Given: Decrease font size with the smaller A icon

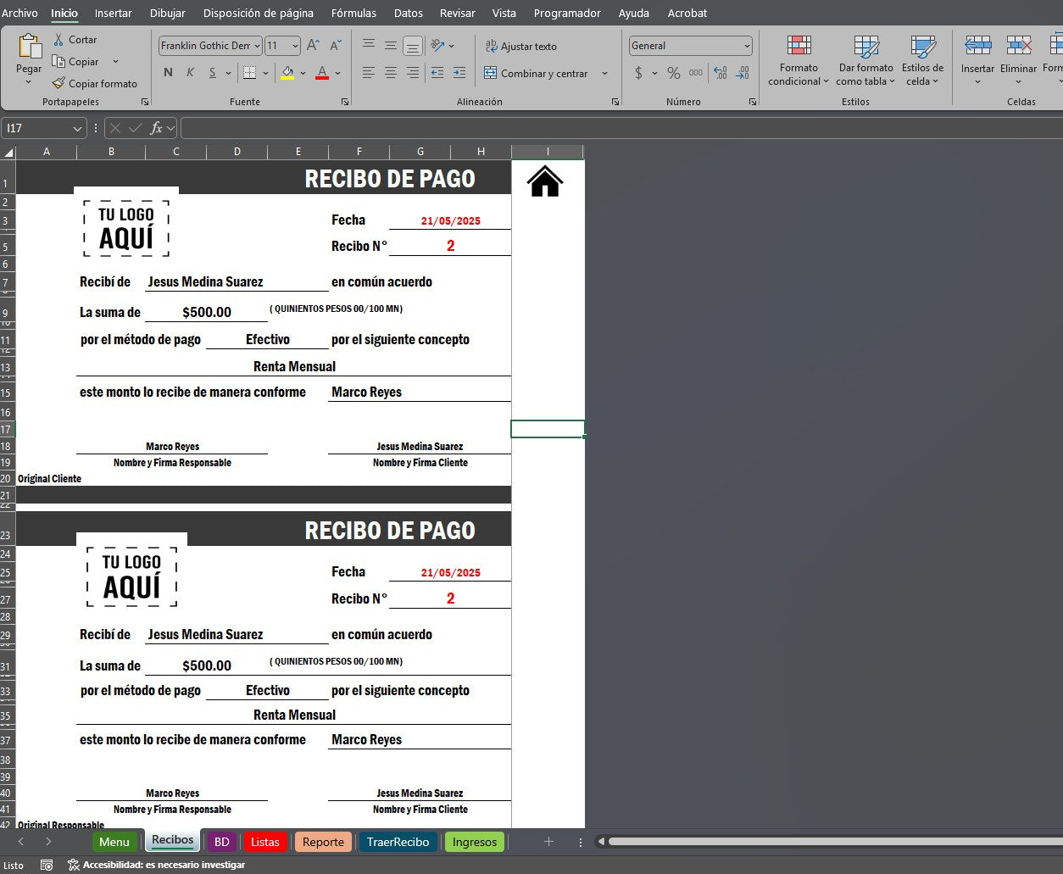Looking at the screenshot, I should (x=336, y=46).
